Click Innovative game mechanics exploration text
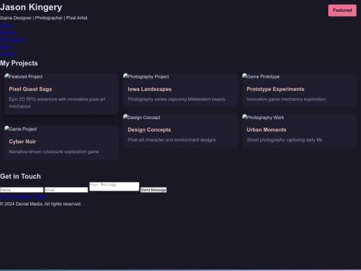 coord(286,99)
